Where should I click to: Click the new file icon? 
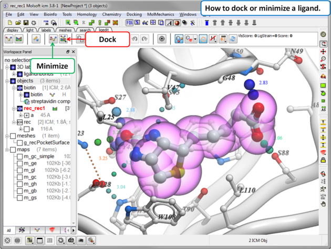pos(10,23)
